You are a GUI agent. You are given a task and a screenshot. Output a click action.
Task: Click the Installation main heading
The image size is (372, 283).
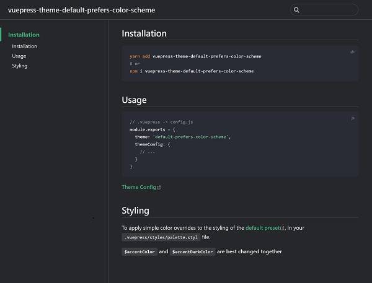[144, 33]
